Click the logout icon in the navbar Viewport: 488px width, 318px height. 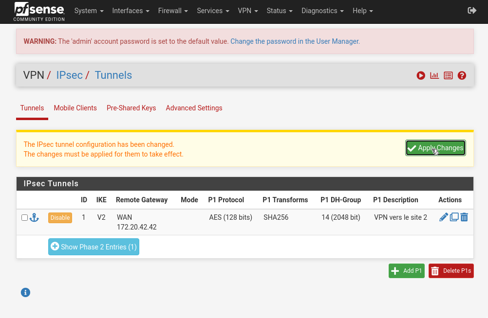[x=471, y=10]
